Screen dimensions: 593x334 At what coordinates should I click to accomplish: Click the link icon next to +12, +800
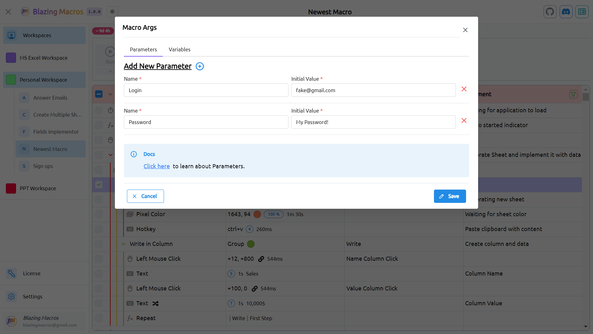261,259
